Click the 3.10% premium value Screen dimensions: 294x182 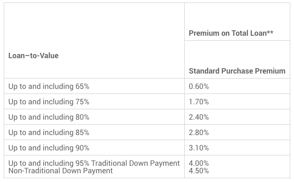tap(199, 148)
